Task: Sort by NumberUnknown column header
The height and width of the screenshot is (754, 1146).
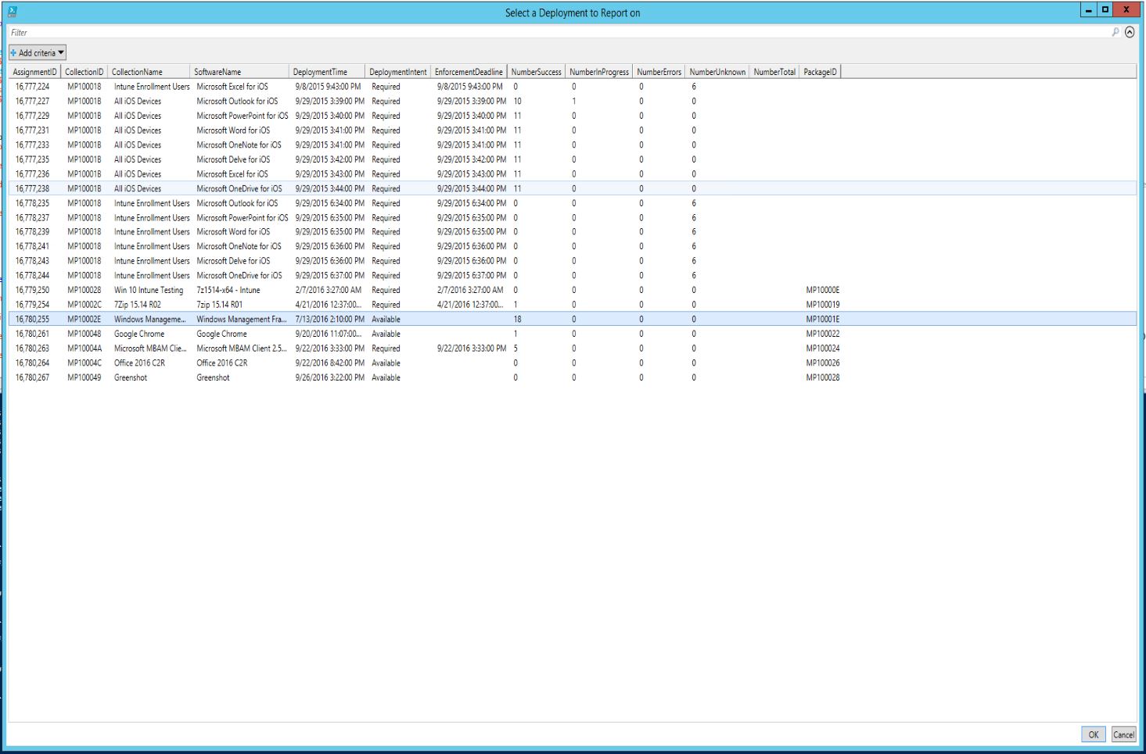Action: tap(717, 72)
